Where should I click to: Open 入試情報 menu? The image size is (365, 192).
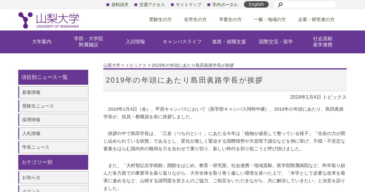point(135,42)
